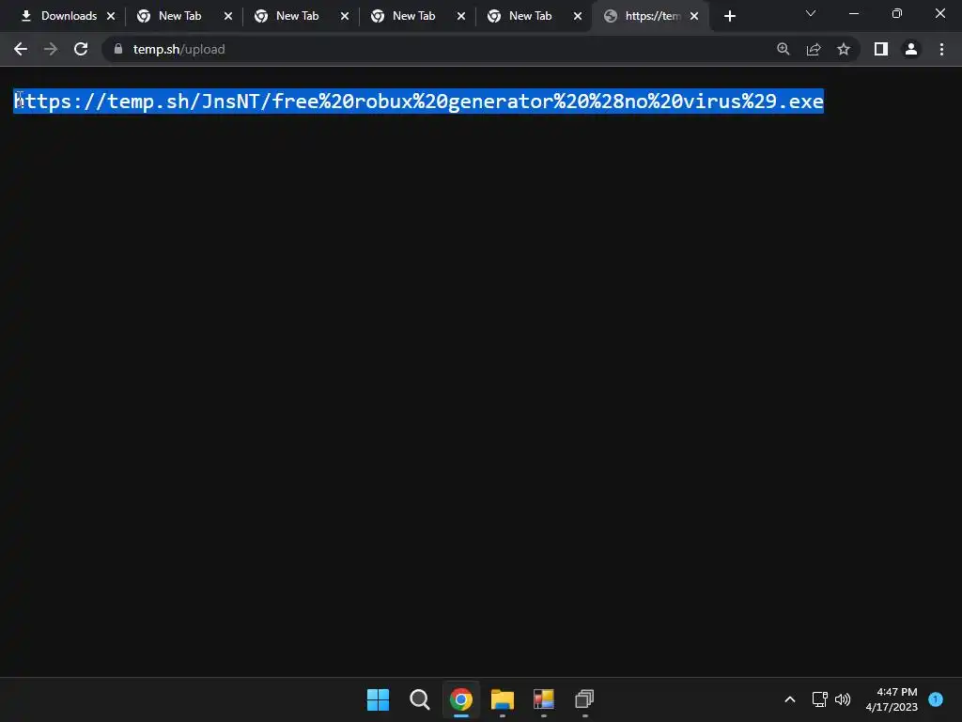Toggle the Chrome side panel
962x722 pixels.
pyautogui.click(x=881, y=49)
